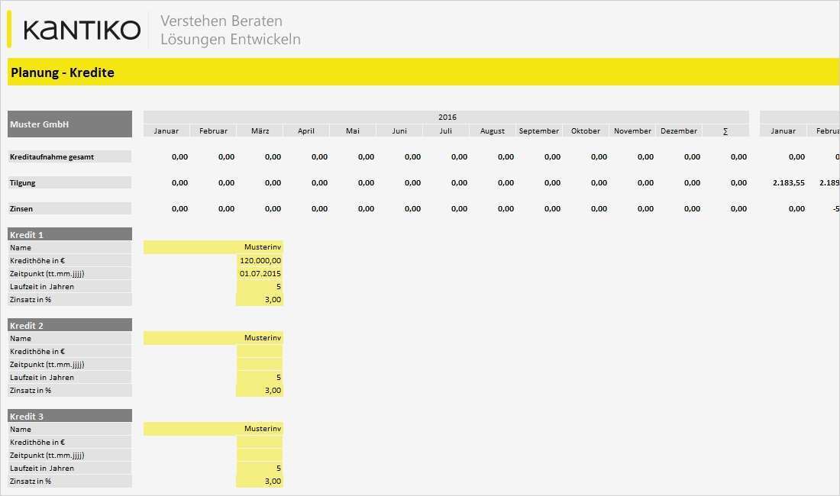Click the second-year Januar column header
840x496 pixels.
point(783,131)
